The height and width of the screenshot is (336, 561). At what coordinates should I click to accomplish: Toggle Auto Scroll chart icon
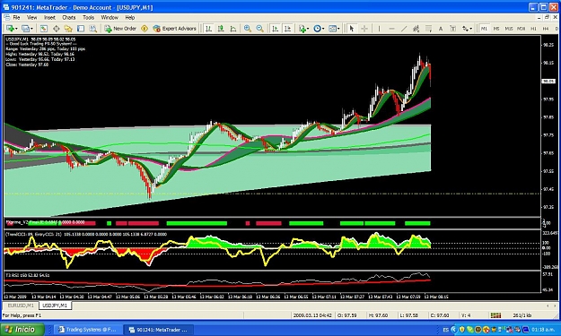[275, 29]
